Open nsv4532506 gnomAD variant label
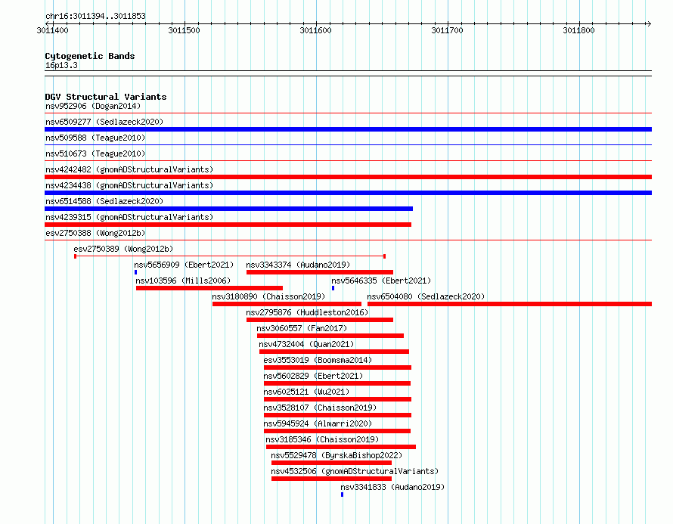Screen dimensions: 673x524 coord(355,471)
